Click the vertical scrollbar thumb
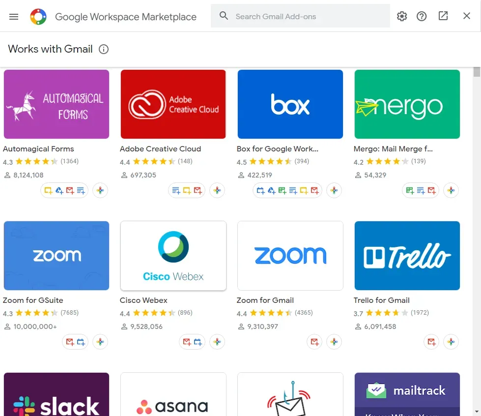 click(x=477, y=72)
